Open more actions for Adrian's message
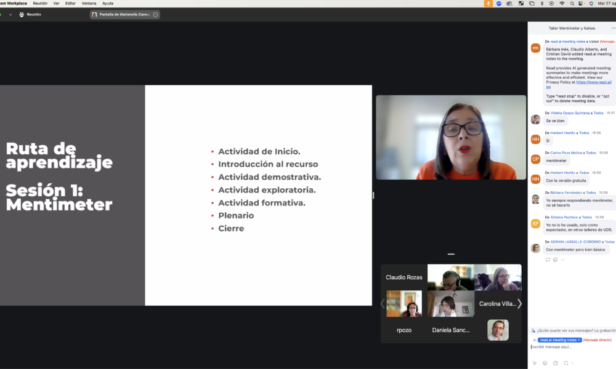Image resolution: width=616 pixels, height=369 pixels. pos(562,260)
